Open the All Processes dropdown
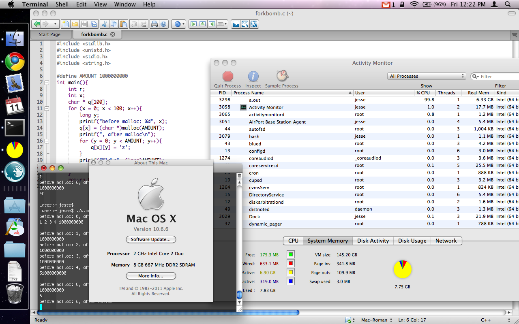519x324 pixels. tap(427, 76)
